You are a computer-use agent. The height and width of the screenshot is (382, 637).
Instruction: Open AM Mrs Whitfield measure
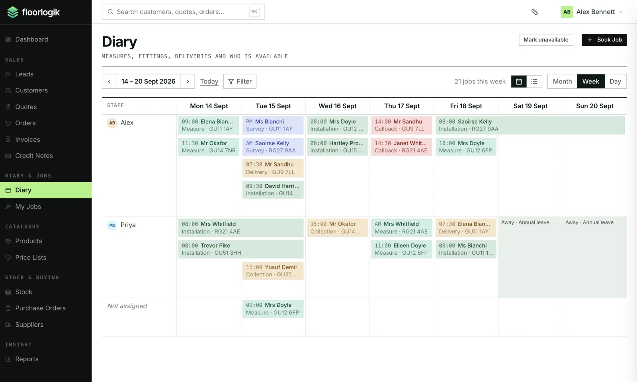click(x=402, y=228)
